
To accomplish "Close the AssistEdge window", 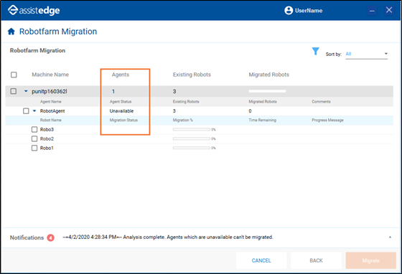I will point(389,10).
